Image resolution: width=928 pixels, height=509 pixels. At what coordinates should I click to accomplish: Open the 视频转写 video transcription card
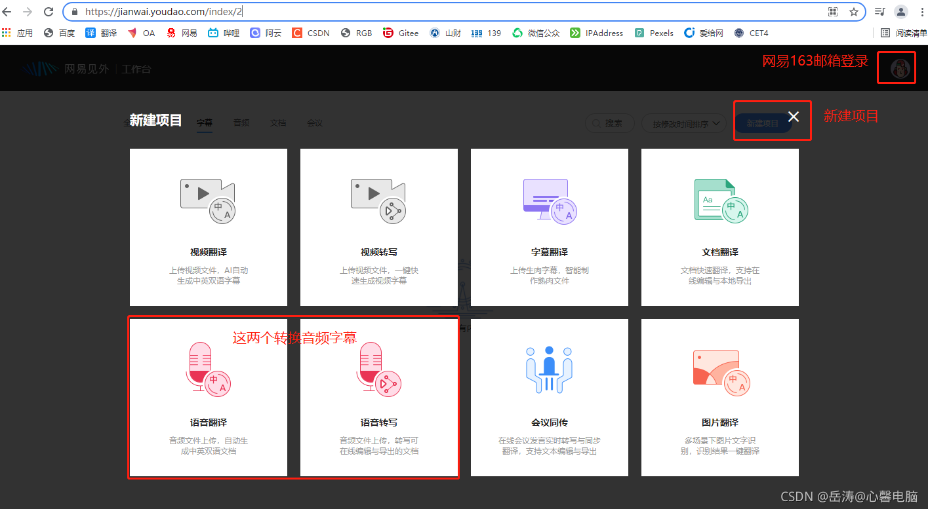[x=379, y=227]
